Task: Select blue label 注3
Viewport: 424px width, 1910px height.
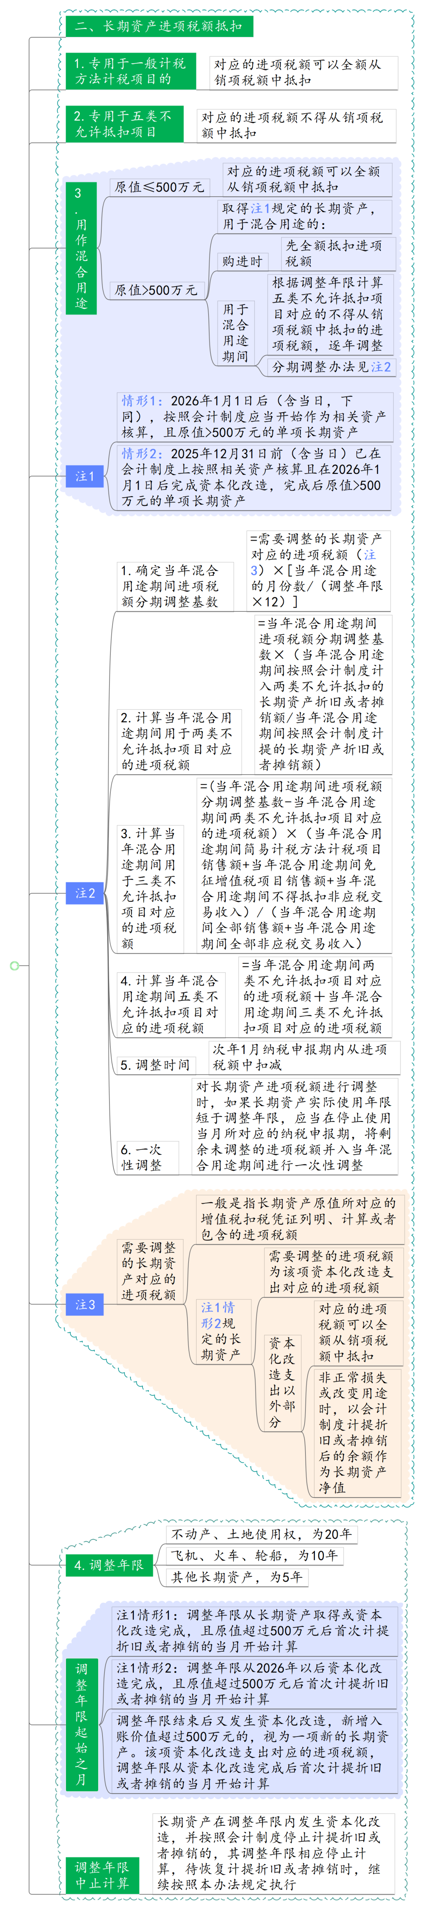Action: [x=85, y=1304]
